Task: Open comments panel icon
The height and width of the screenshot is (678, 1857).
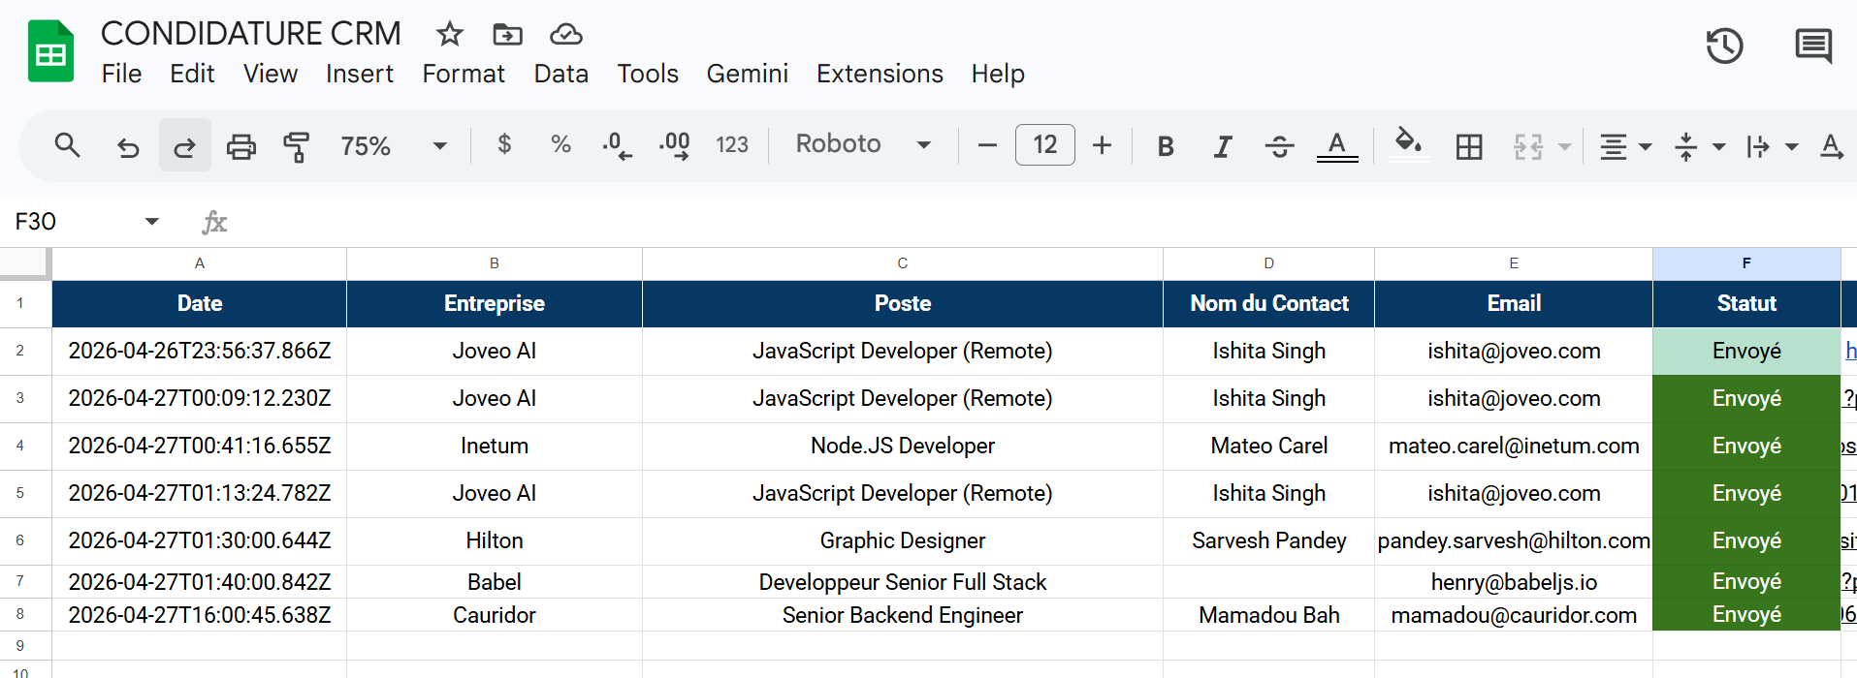Action: click(1812, 46)
